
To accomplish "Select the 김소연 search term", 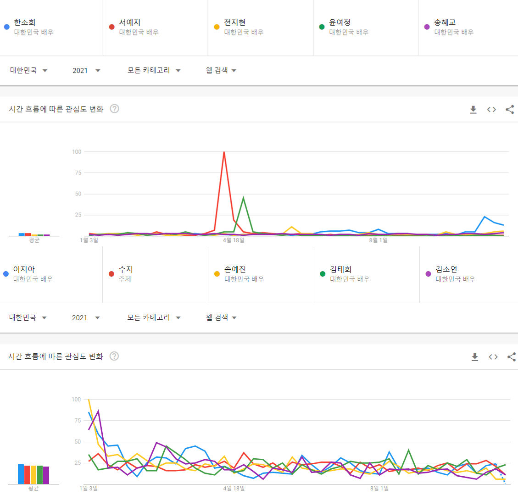I will pyautogui.click(x=446, y=269).
